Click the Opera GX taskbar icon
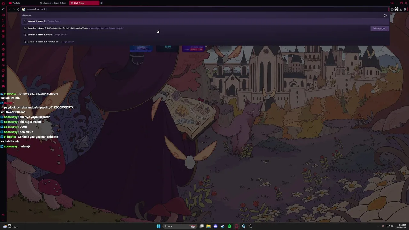This screenshot has width=409, height=230. point(236,226)
